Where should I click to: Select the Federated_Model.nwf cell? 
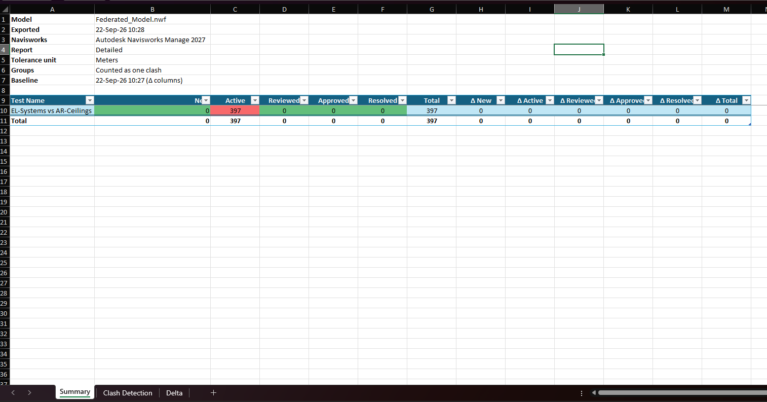[x=152, y=19]
